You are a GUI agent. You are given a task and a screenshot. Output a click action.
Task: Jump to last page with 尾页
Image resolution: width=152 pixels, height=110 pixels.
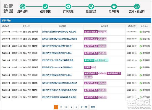click(x=93, y=107)
